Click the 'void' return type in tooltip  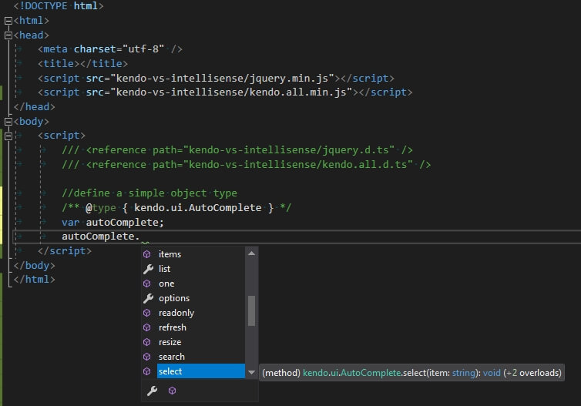[x=492, y=373]
